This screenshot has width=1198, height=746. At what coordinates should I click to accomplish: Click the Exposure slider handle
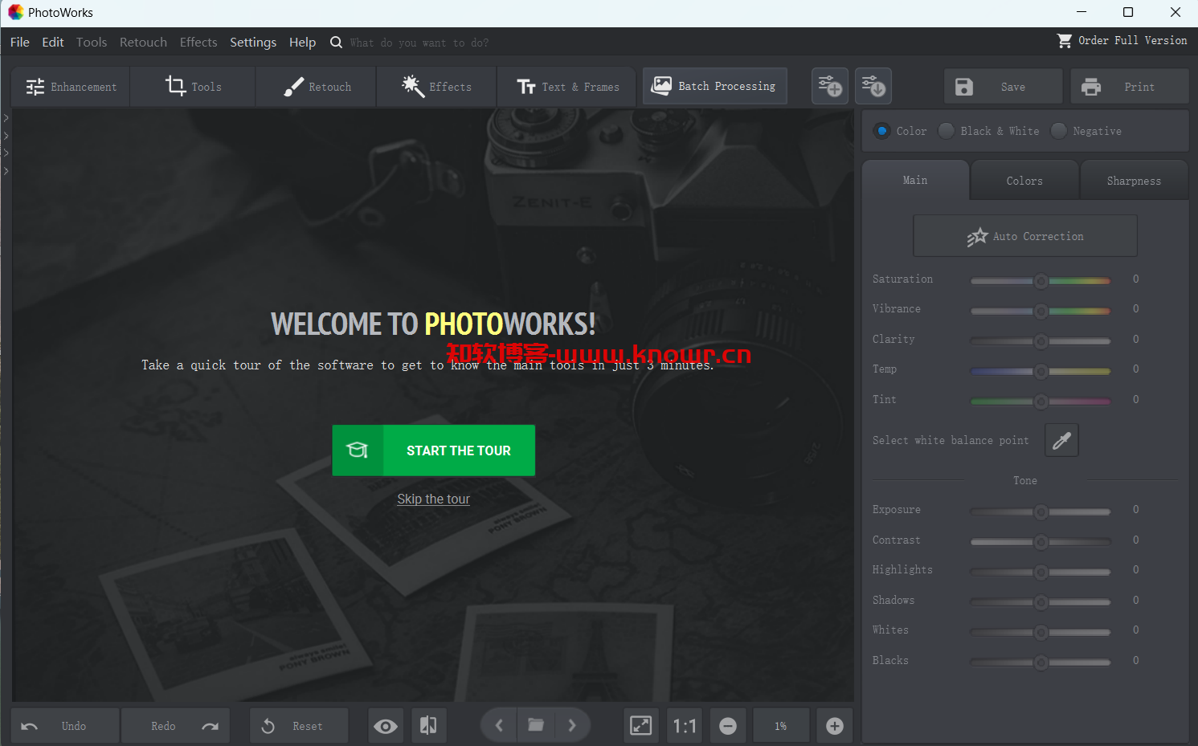1041,512
